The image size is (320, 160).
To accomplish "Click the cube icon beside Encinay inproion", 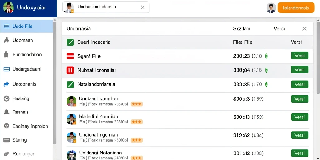I will pos(7,126).
